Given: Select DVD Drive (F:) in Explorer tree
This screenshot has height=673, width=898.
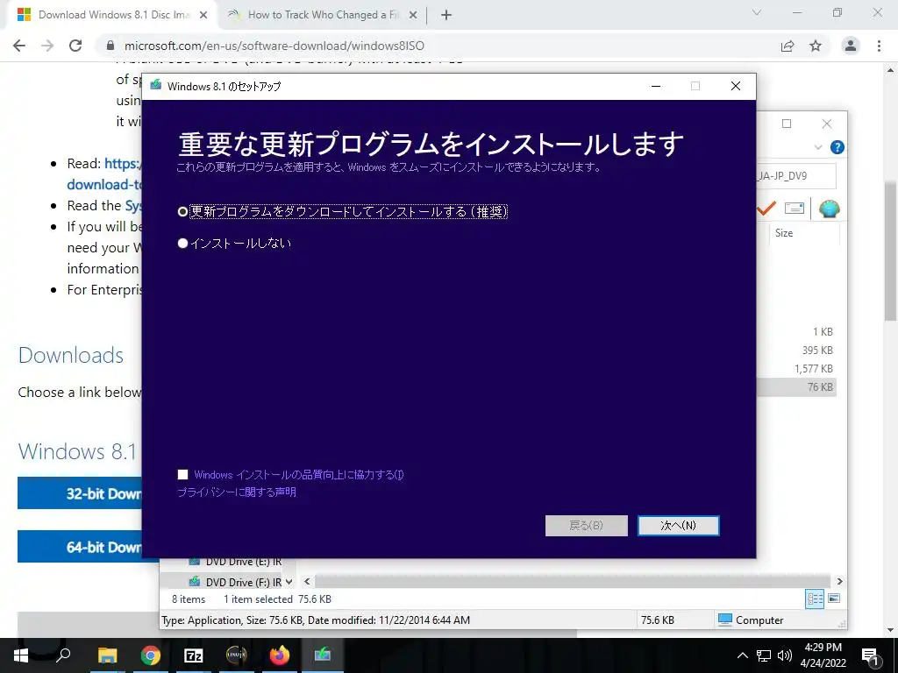Looking at the screenshot, I should tap(236, 582).
